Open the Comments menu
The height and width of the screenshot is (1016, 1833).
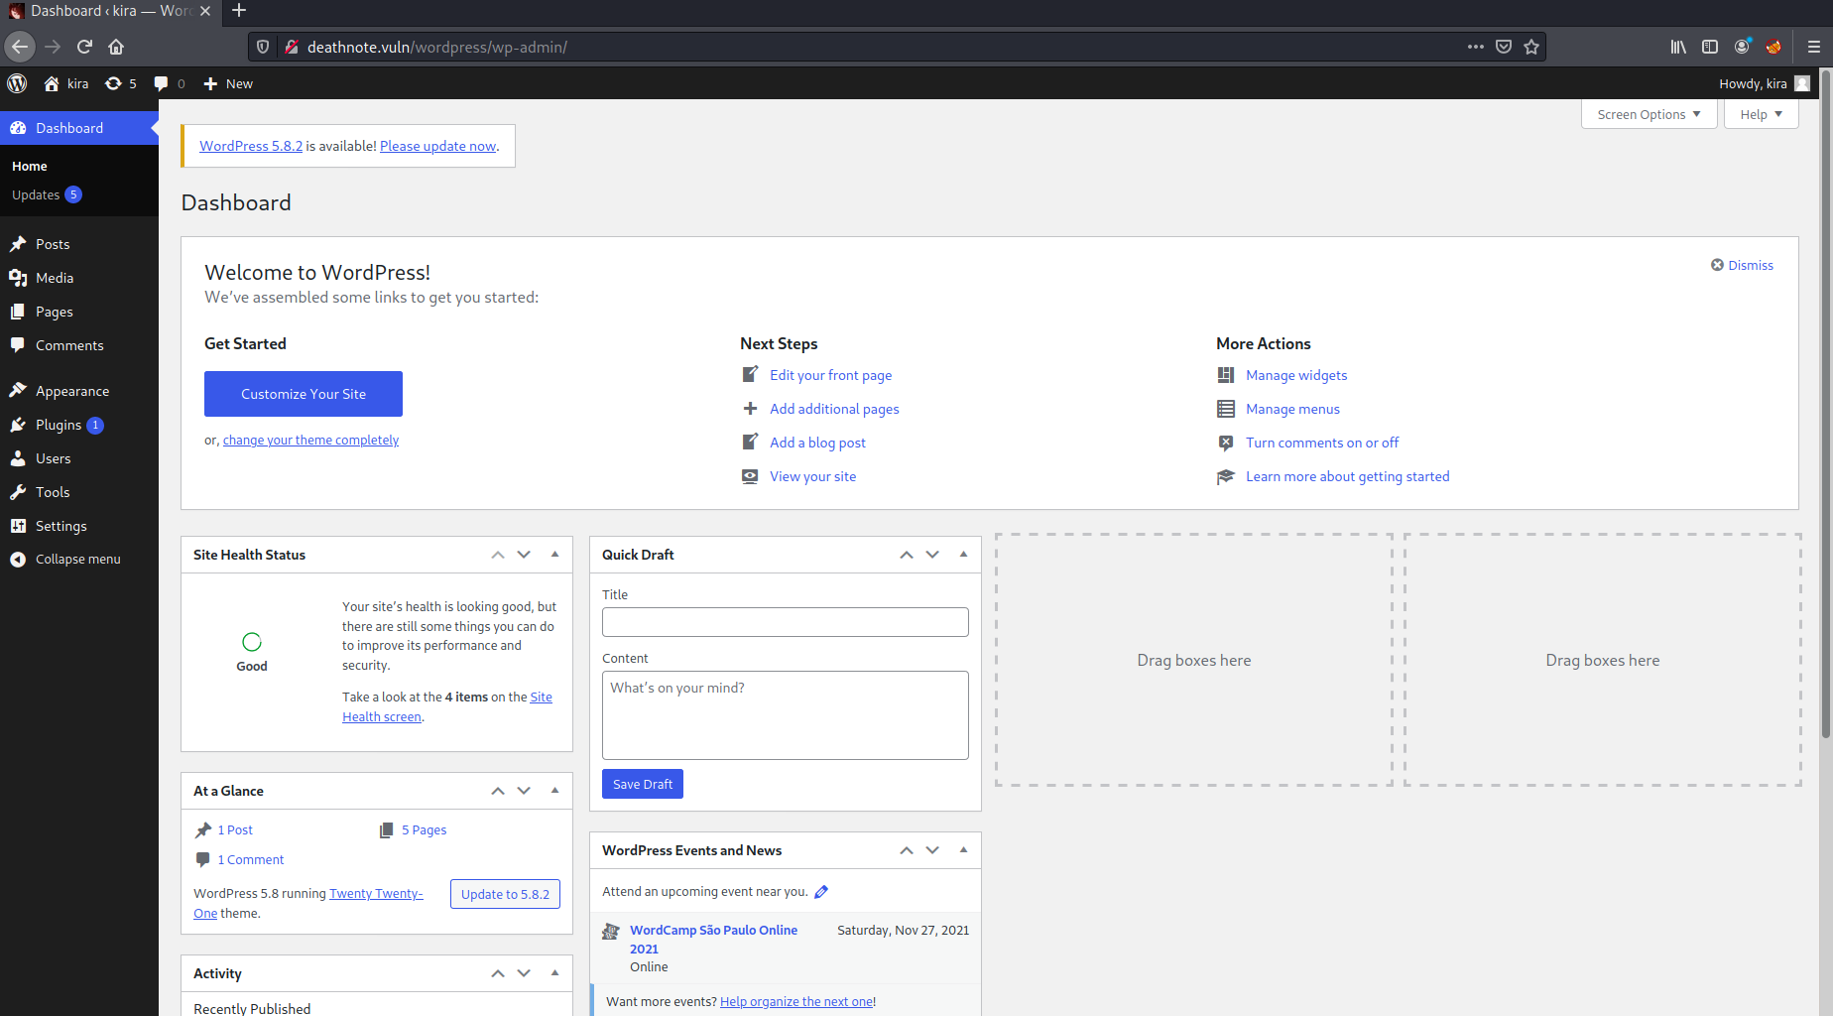click(x=79, y=345)
